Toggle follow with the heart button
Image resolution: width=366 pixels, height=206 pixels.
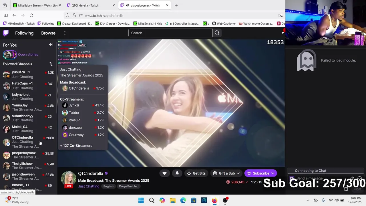pos(164,173)
